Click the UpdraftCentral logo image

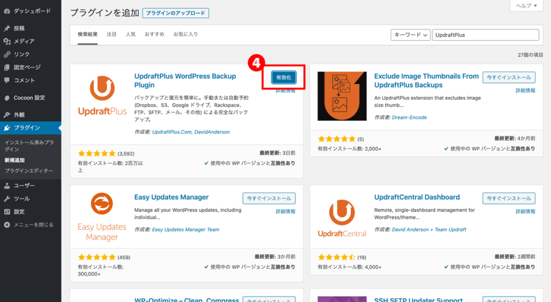(342, 218)
